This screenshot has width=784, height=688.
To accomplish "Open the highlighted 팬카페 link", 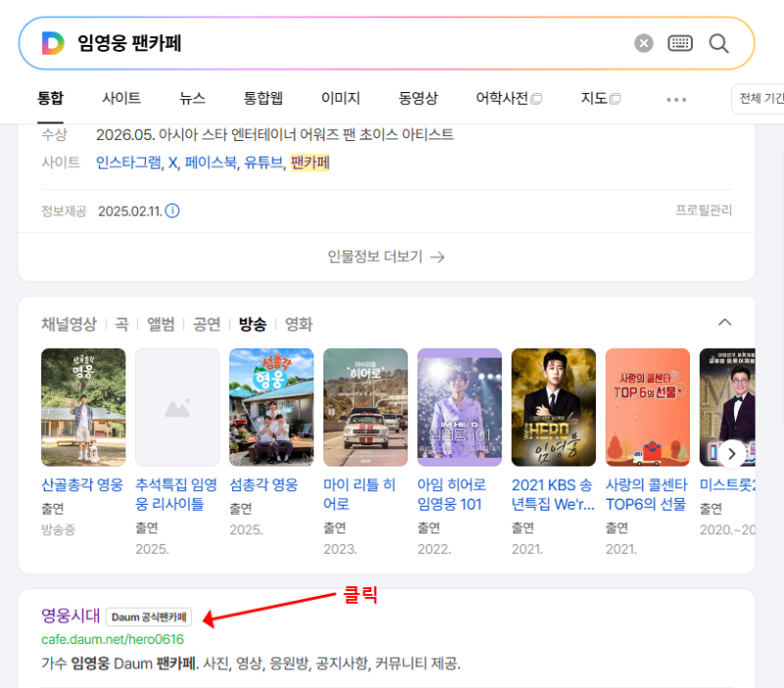I will click(x=310, y=163).
